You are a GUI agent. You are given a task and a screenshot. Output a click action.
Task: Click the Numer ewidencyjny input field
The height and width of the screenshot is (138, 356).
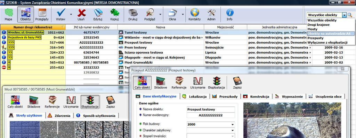click(x=211, y=115)
